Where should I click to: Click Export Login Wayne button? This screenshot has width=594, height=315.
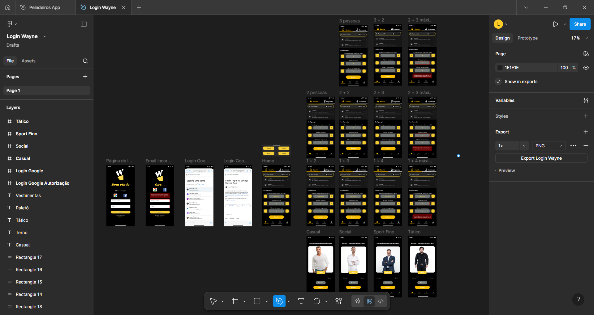[541, 158]
